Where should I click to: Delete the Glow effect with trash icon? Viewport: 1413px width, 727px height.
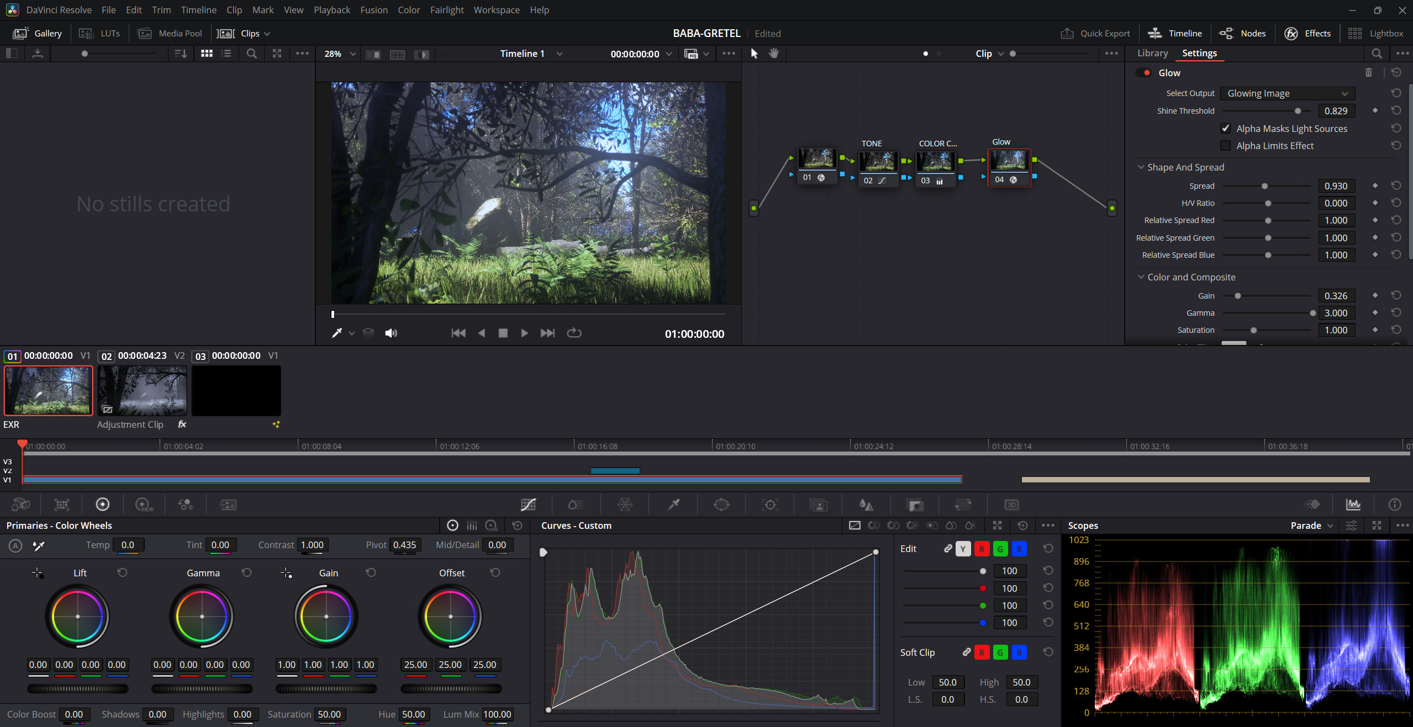[x=1368, y=73]
